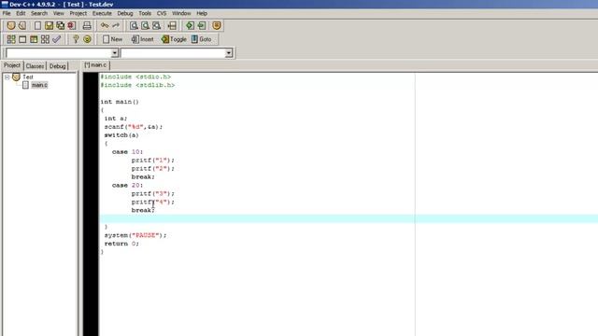Click the Replace icon
This screenshot has height=336, width=598.
pos(145,25)
